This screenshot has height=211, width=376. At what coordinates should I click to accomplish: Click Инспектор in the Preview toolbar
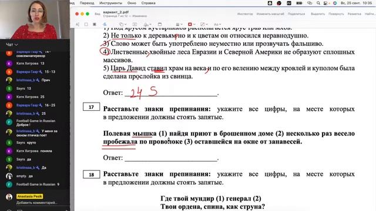click(245, 14)
